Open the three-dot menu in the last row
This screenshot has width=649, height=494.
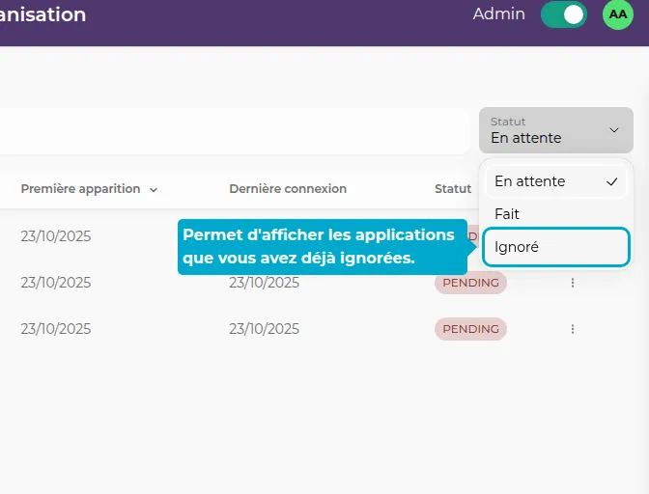point(573,329)
